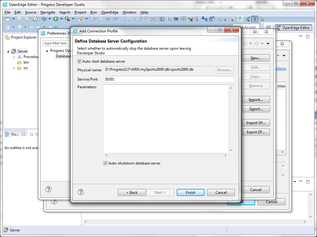Open the Navigate menu

(x=48, y=12)
